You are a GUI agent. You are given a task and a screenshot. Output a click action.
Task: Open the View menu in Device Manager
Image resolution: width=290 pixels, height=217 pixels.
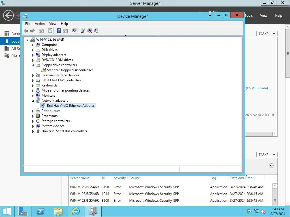[x=53, y=24]
